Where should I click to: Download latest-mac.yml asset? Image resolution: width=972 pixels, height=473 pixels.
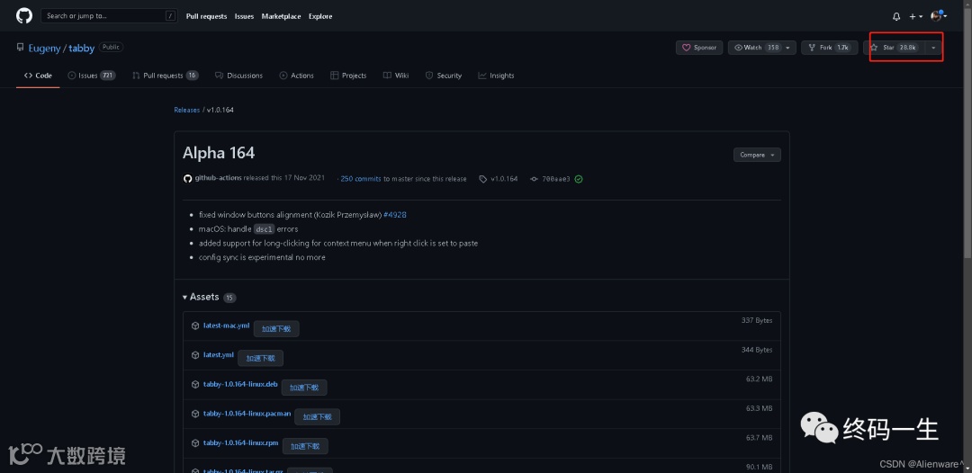pyautogui.click(x=226, y=326)
